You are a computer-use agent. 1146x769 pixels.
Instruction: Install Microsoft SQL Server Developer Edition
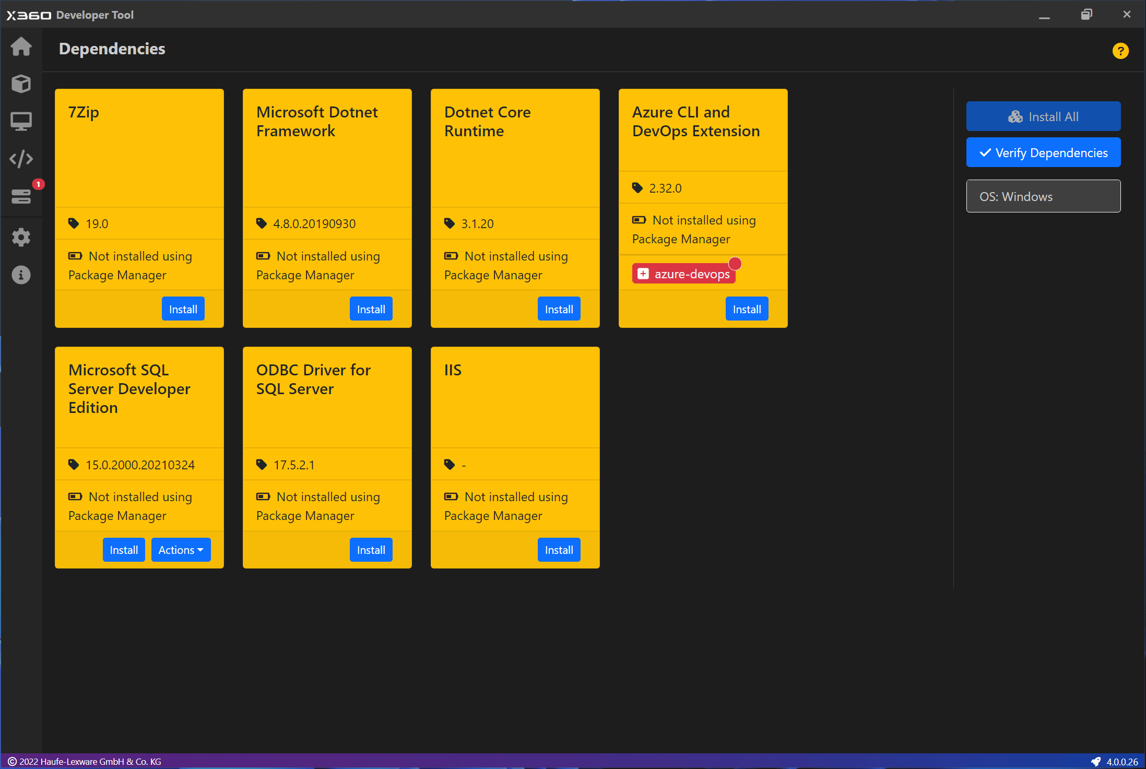pos(124,550)
